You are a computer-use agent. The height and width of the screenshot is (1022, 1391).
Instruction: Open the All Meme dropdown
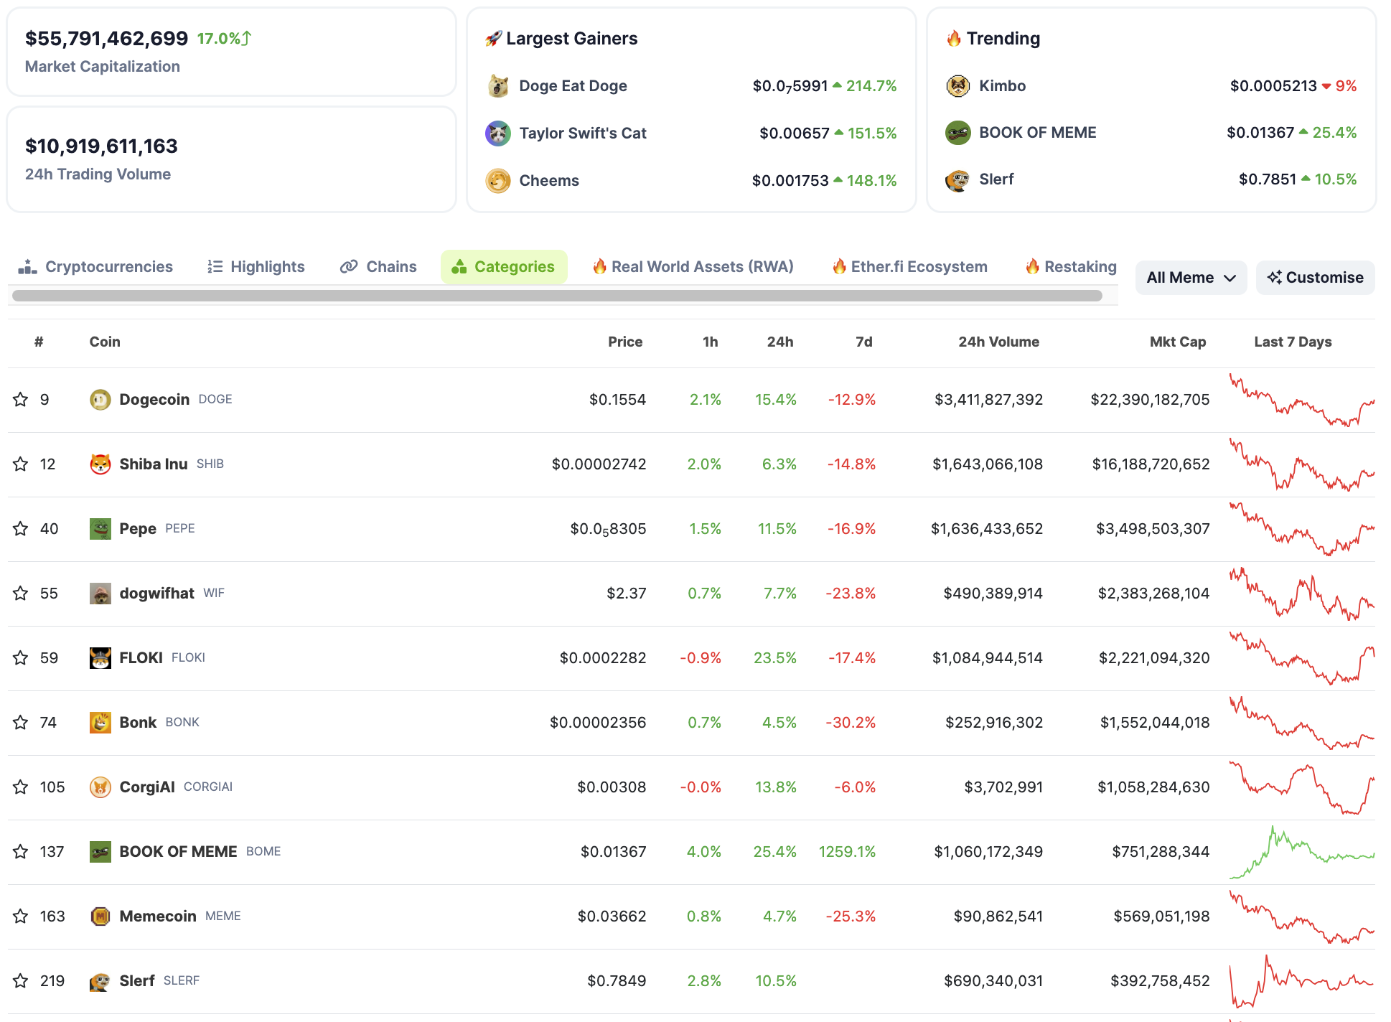(1191, 278)
